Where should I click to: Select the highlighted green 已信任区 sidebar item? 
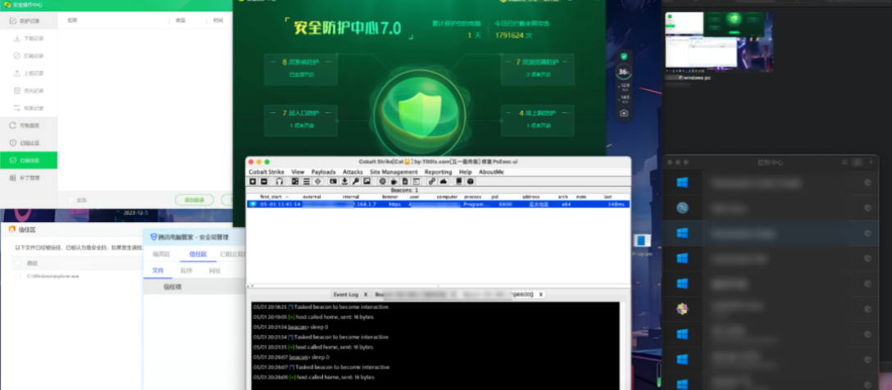tap(29, 161)
